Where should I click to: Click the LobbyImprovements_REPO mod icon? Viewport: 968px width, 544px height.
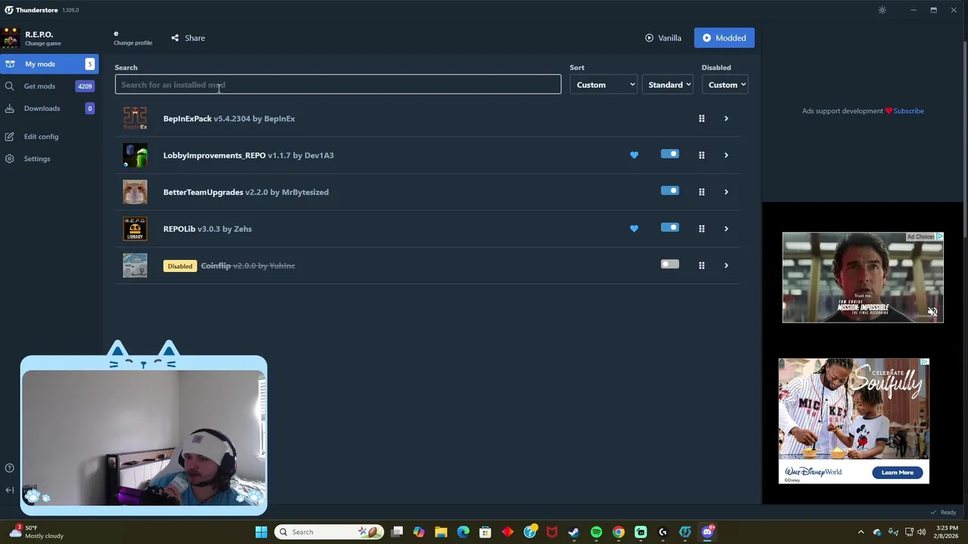(135, 155)
